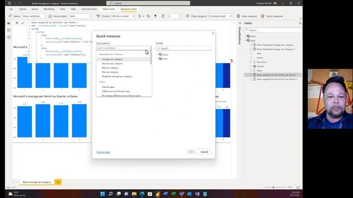The image size is (353, 198).
Task: Select Filtered value calculation
Action: tap(108, 87)
